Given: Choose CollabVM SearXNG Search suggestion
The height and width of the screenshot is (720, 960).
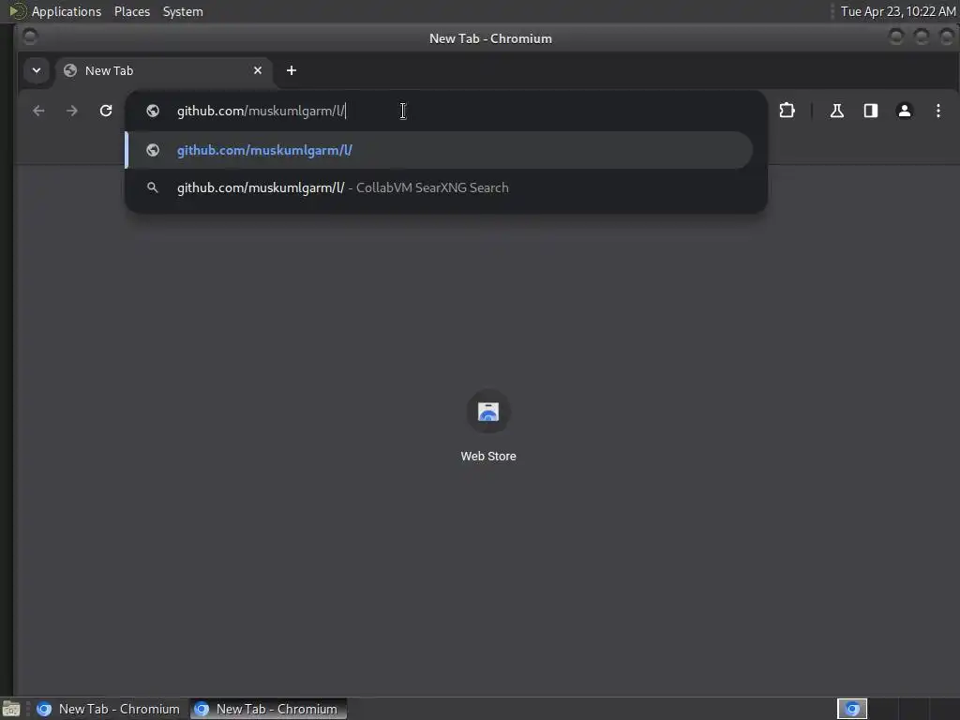Looking at the screenshot, I should click(x=440, y=187).
